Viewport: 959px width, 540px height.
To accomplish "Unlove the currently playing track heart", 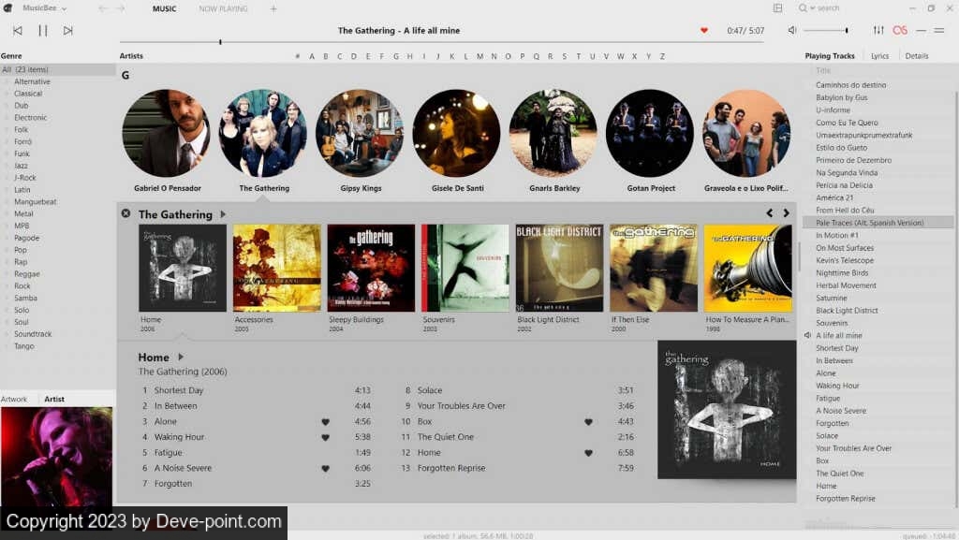I will [x=704, y=31].
